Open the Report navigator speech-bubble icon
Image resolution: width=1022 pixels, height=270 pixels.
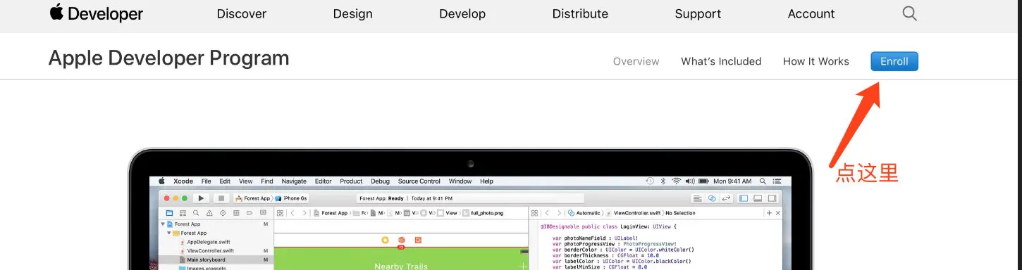[263, 213]
